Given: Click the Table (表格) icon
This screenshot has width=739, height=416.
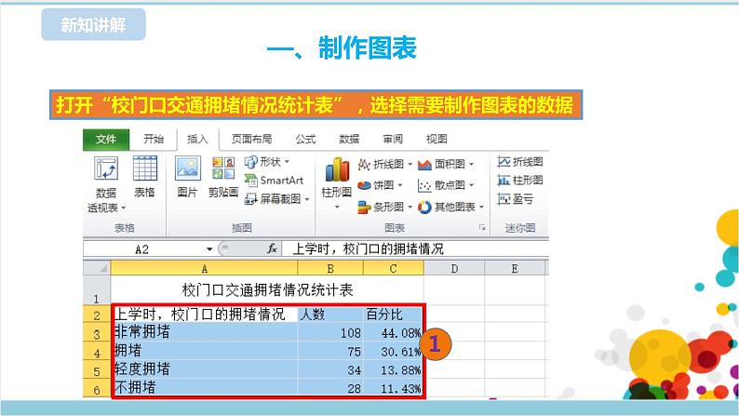Looking at the screenshot, I should click(x=144, y=168).
